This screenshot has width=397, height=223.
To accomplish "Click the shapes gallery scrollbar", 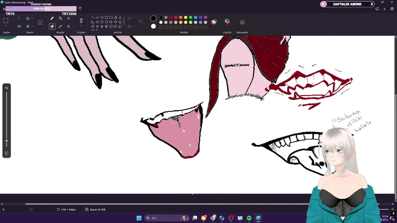I will click(124, 21).
